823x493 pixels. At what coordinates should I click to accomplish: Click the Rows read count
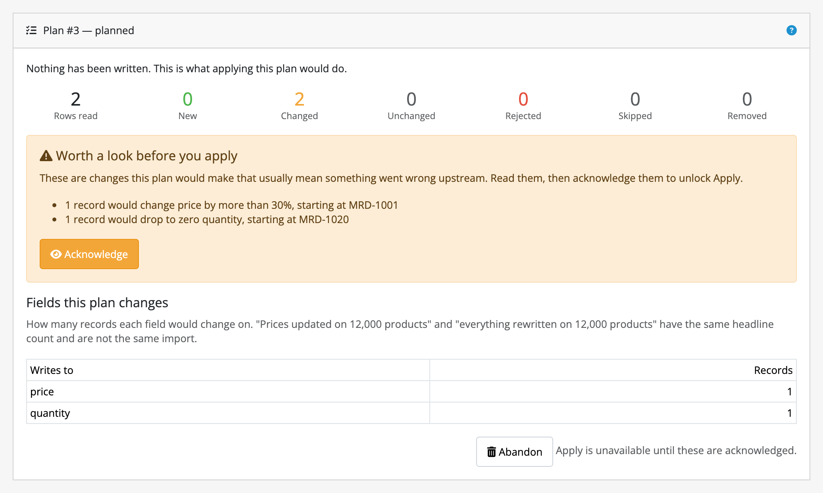(x=76, y=99)
